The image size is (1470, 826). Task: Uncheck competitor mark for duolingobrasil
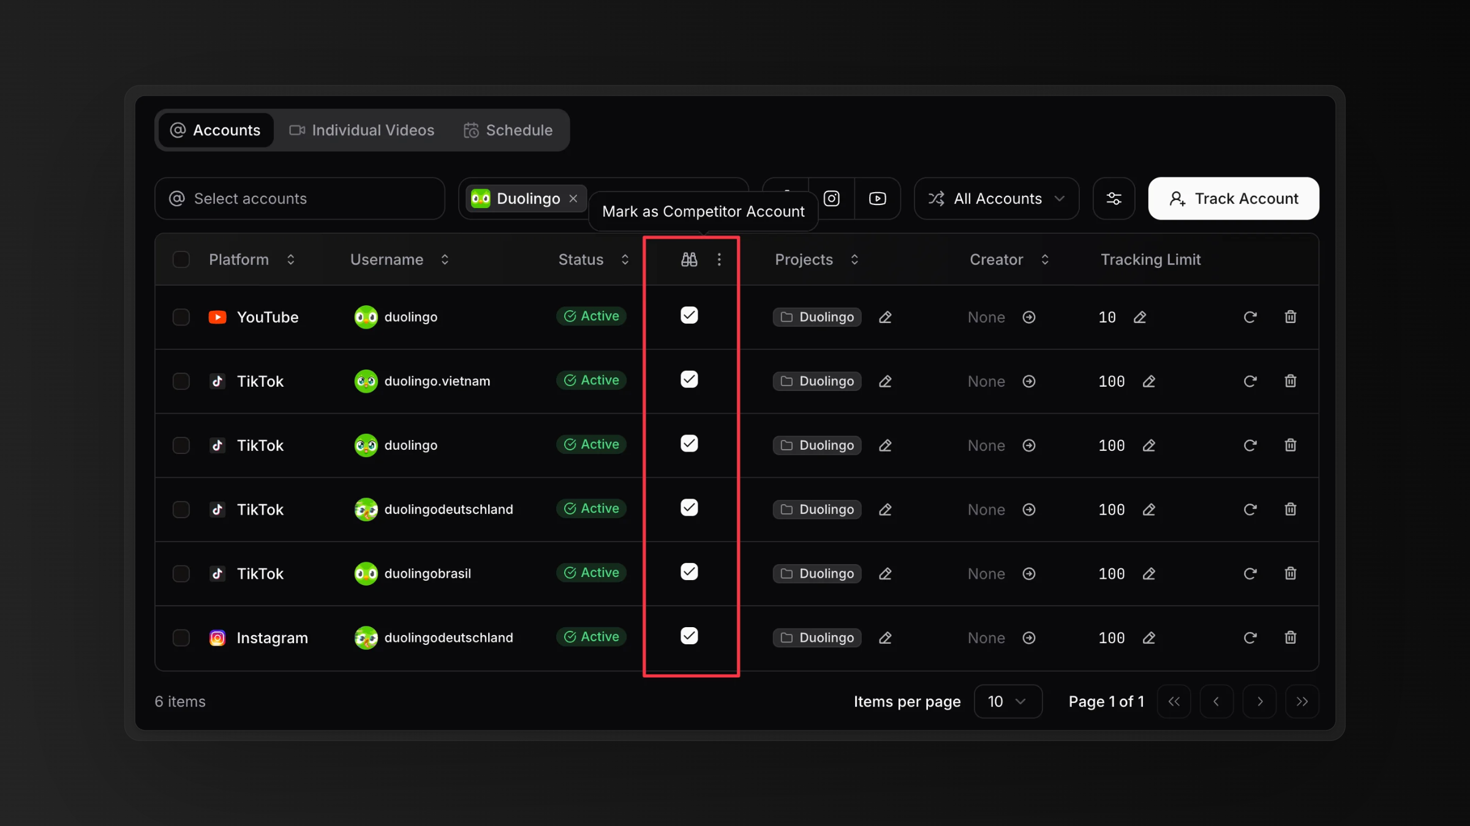tap(689, 571)
